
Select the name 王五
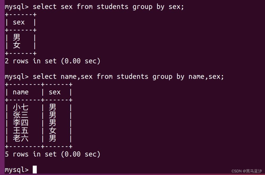(x=21, y=130)
